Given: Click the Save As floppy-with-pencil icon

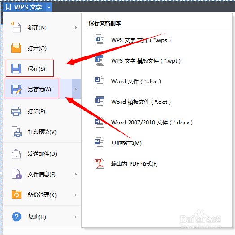Looking at the screenshot, I should point(16,90).
